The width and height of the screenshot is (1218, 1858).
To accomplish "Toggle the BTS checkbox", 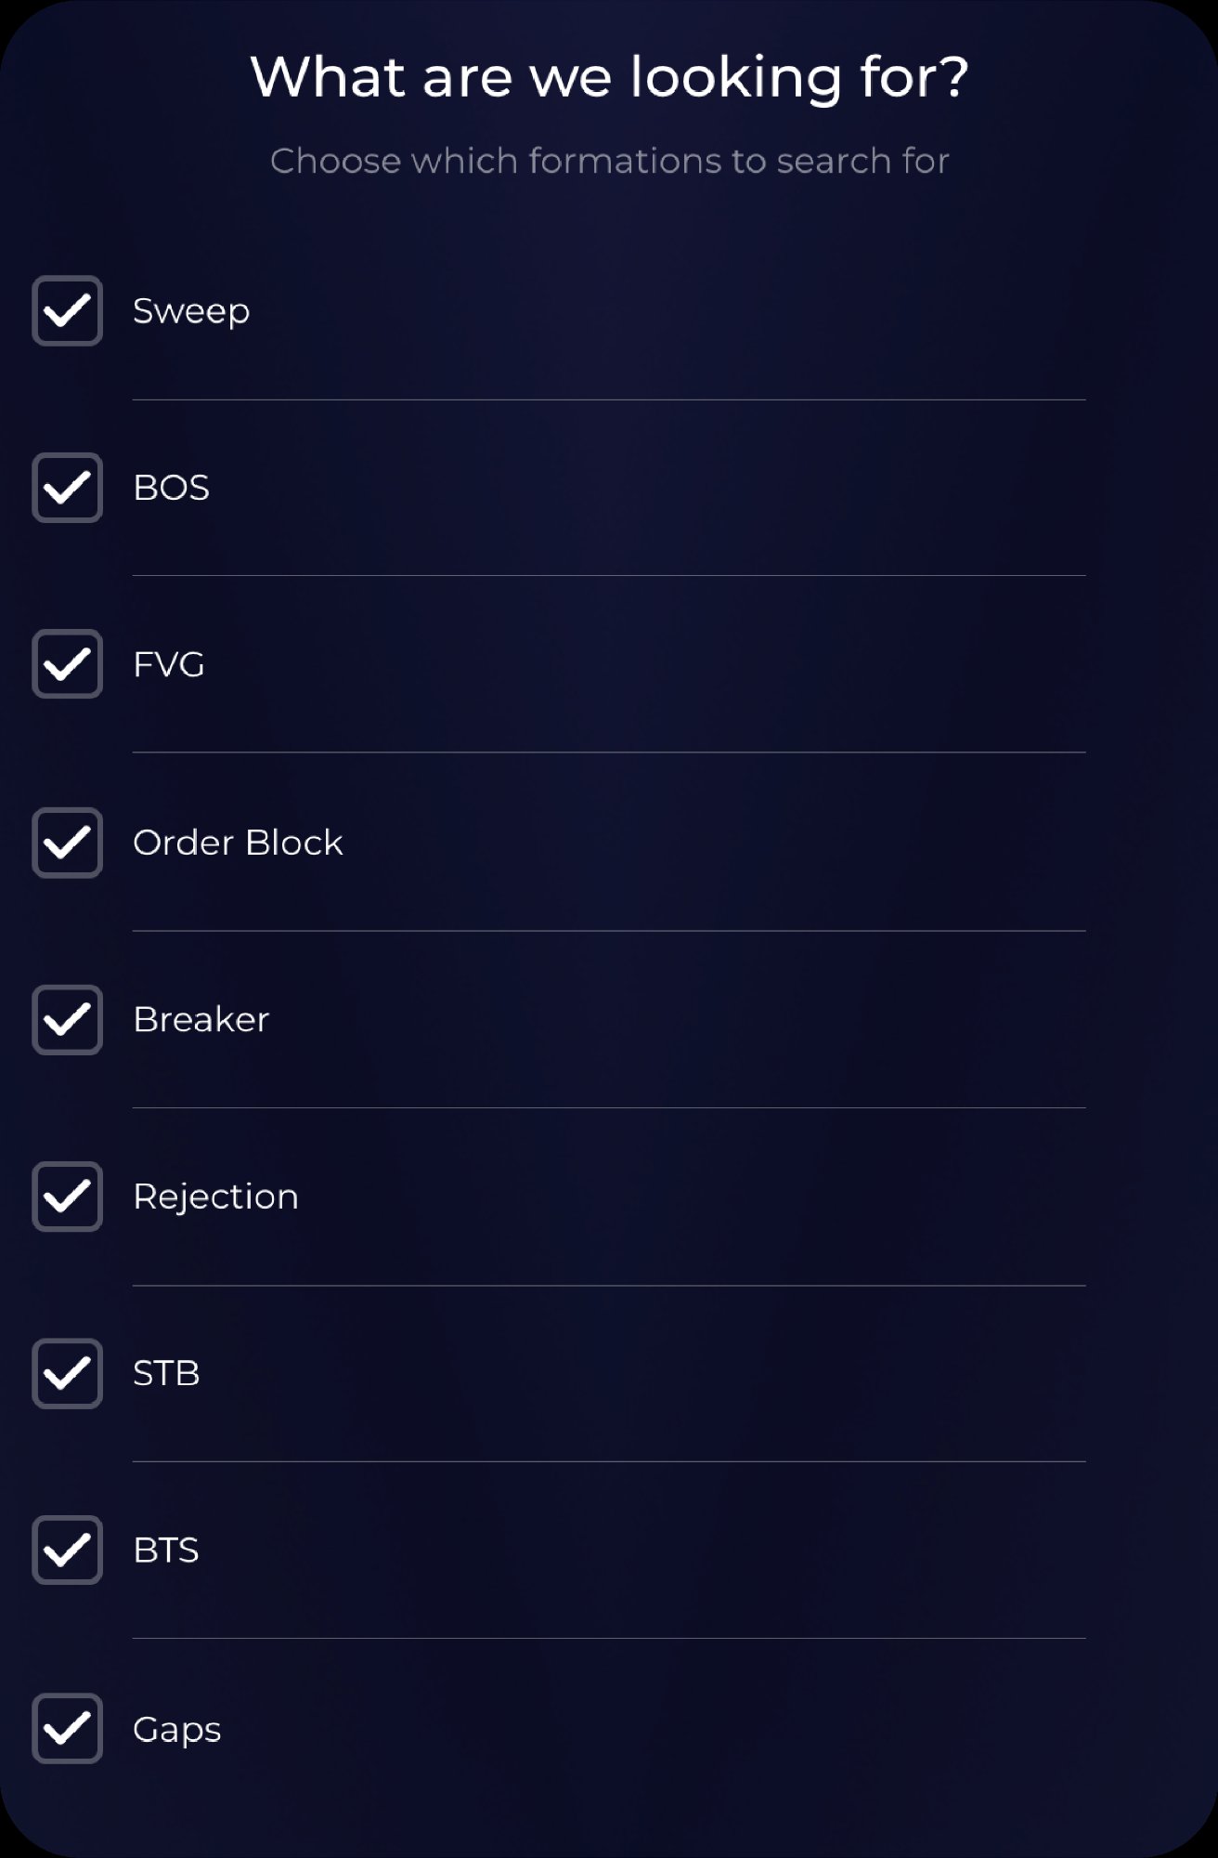I will pyautogui.click(x=67, y=1550).
